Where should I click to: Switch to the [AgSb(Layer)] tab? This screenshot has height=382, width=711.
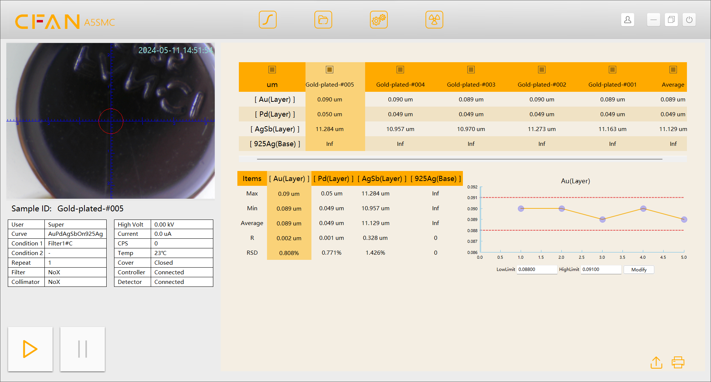point(382,178)
